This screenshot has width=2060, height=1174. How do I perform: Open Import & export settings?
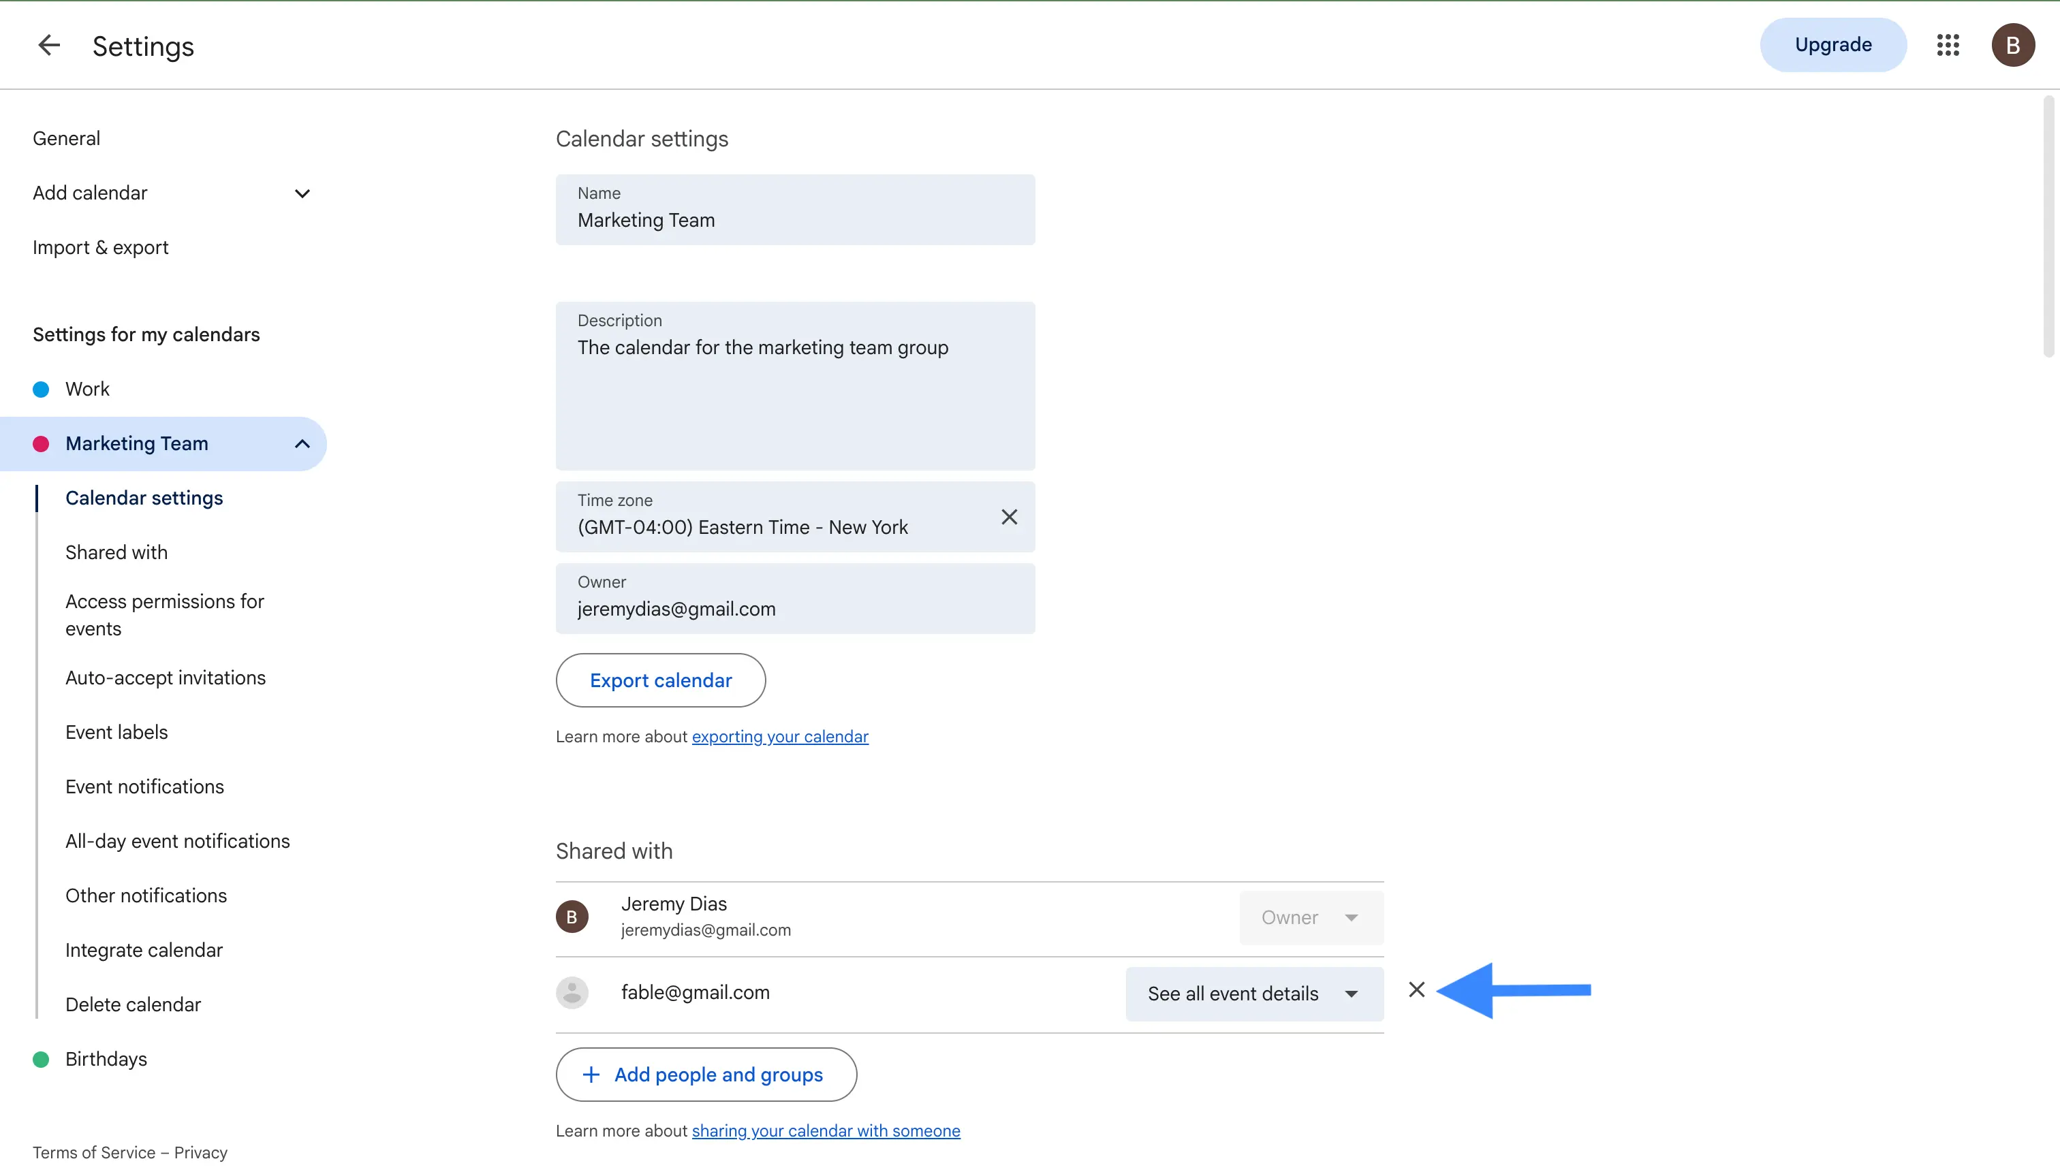tap(100, 248)
